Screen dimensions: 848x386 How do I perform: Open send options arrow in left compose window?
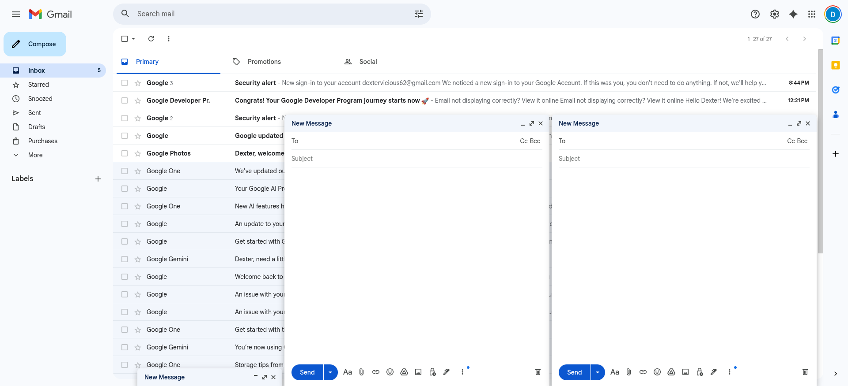point(330,372)
